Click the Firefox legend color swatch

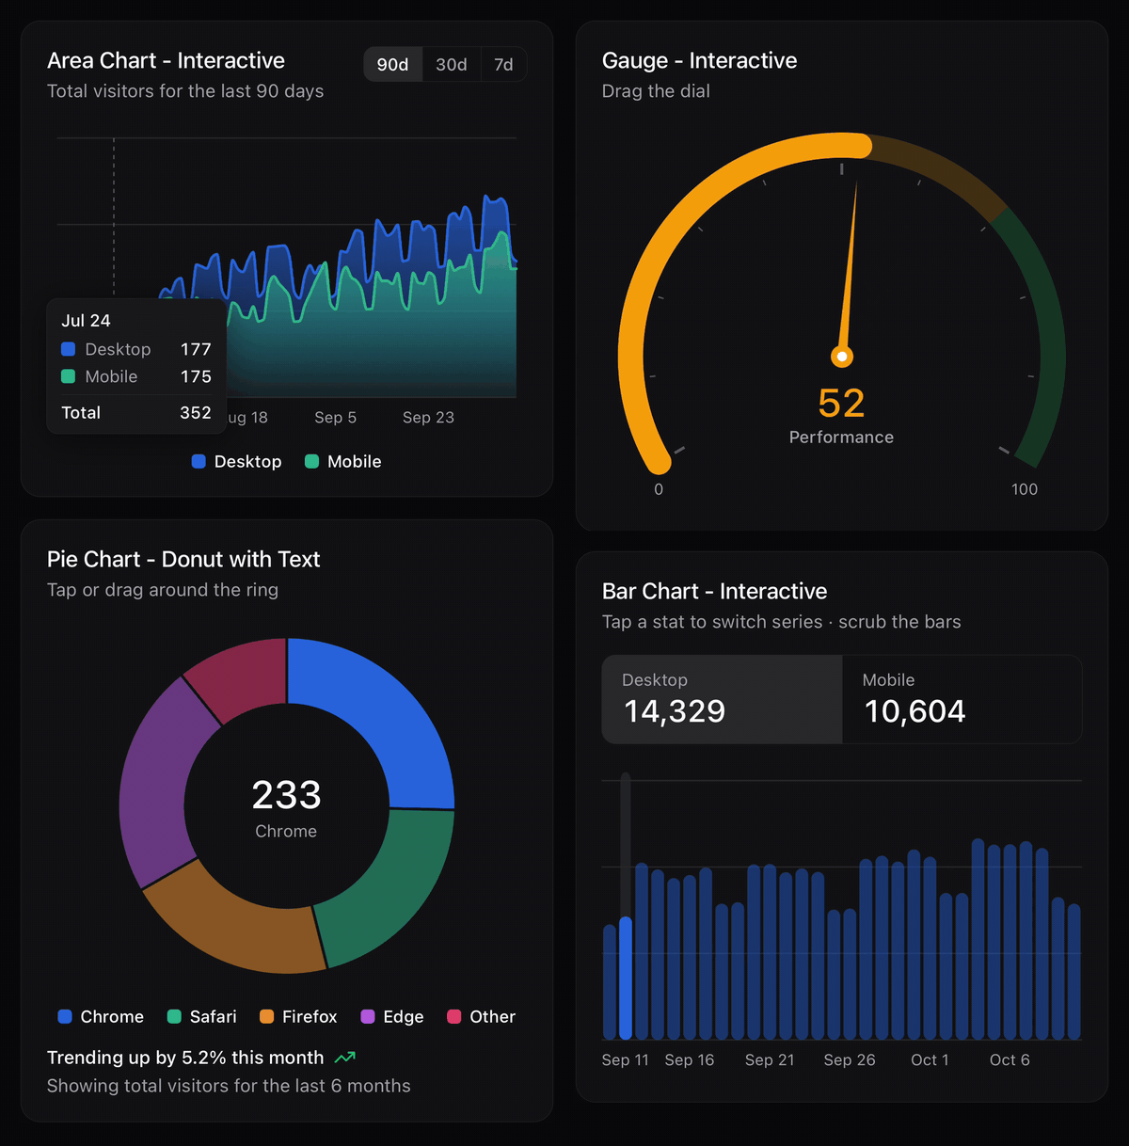[266, 1016]
